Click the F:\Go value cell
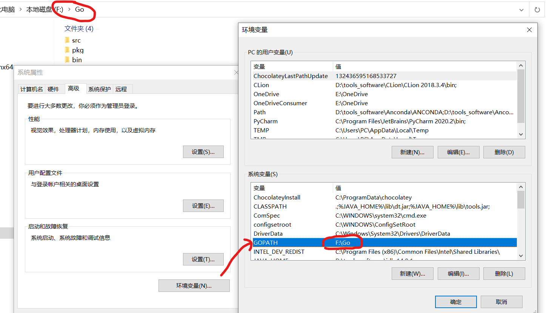The image size is (546, 313). pyautogui.click(x=343, y=243)
